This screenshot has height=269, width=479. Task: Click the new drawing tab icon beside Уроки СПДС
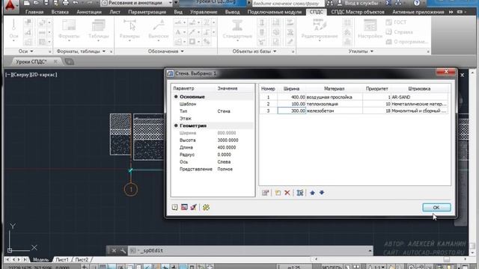[70, 62]
